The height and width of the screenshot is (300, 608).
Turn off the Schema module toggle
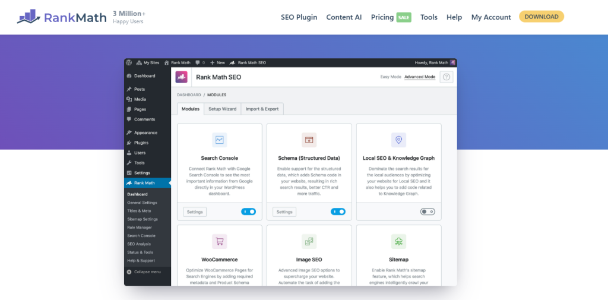pyautogui.click(x=338, y=211)
